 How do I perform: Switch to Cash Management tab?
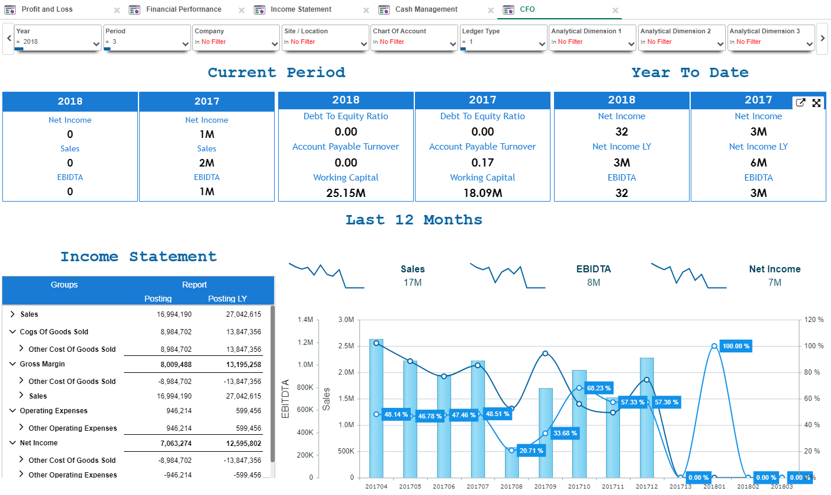click(427, 9)
